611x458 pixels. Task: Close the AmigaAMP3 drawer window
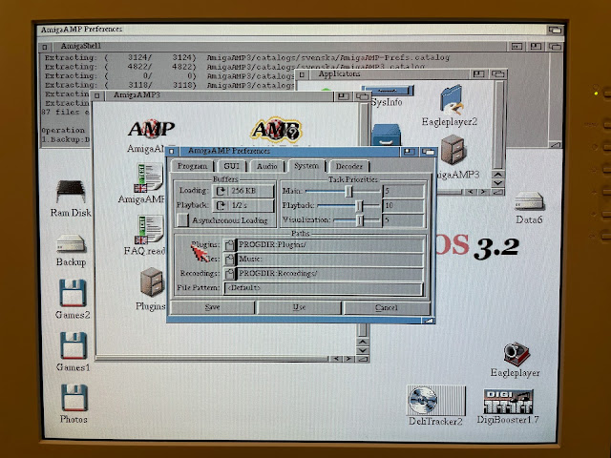click(97, 95)
